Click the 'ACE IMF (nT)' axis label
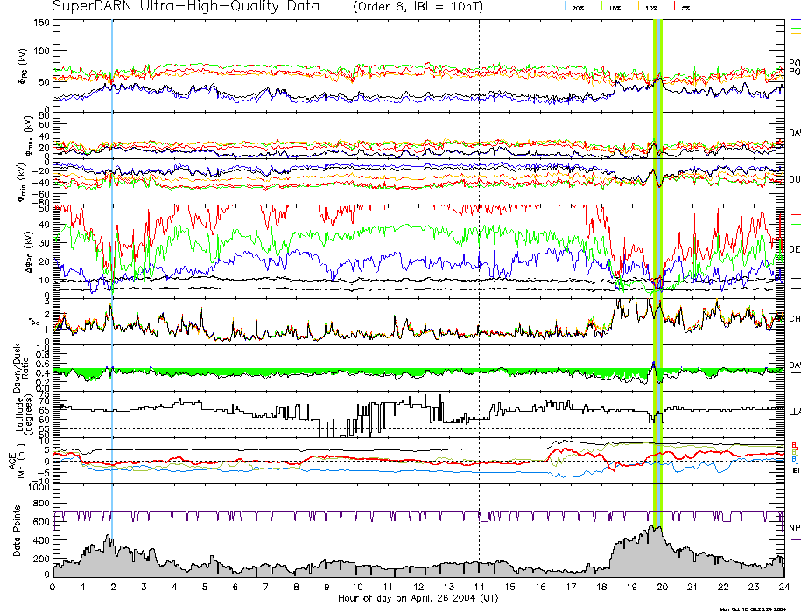This screenshot has width=801, height=612. (16, 462)
